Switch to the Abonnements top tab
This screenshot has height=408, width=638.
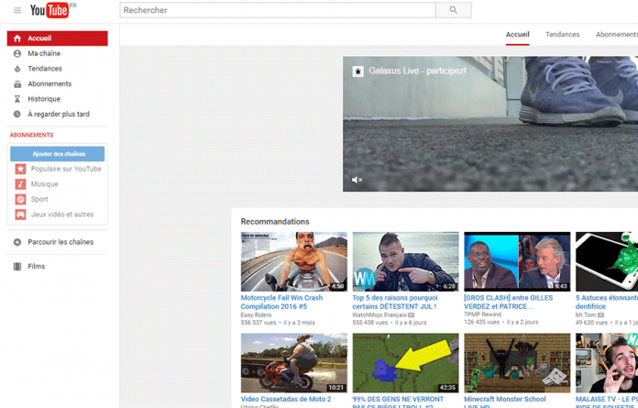[x=617, y=35]
